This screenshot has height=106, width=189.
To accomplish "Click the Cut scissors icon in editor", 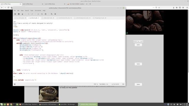I will pyautogui.click(x=38, y=14).
